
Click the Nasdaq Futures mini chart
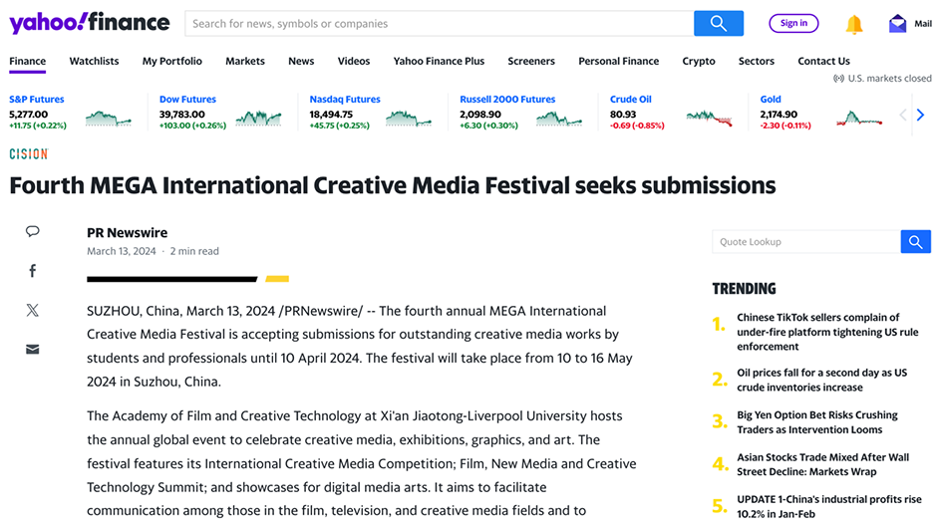(409, 119)
